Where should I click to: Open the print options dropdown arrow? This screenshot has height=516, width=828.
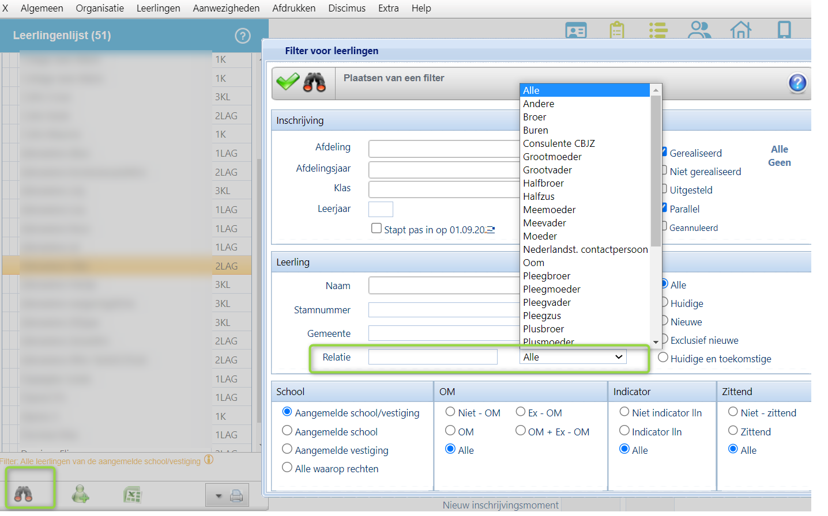point(219,495)
